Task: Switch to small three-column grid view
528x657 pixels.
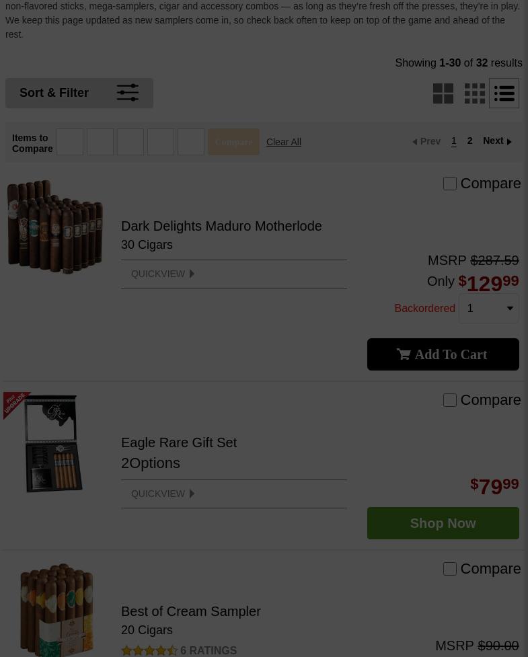Action: pyautogui.click(x=475, y=93)
